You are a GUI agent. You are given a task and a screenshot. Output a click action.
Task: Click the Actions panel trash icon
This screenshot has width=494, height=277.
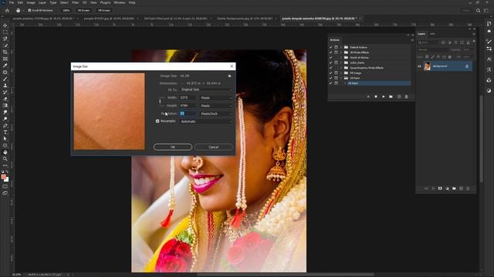407,97
